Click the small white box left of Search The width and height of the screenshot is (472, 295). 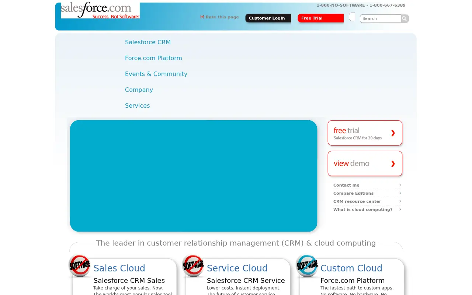pyautogui.click(x=352, y=17)
